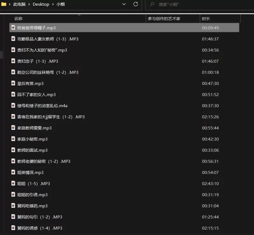
Task: Click the file icon in the 00:56:31 row
Action: click(13, 161)
